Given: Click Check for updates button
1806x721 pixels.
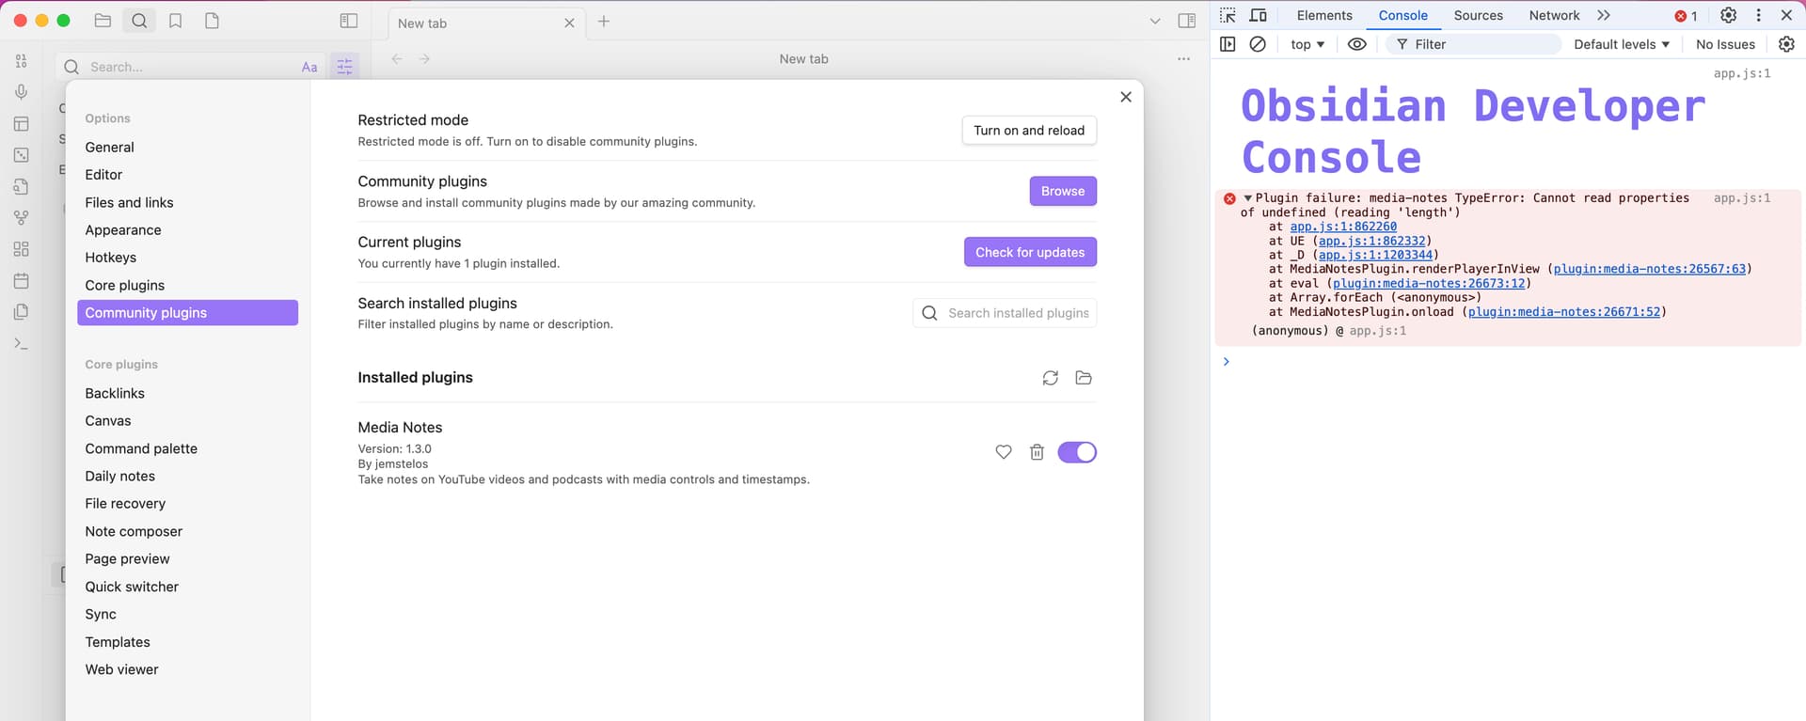Looking at the screenshot, I should pos(1030,252).
